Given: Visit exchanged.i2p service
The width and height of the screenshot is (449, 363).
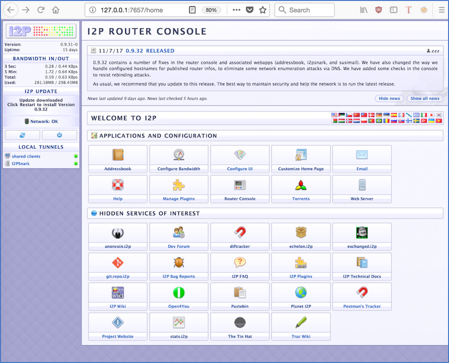Looking at the screenshot, I should point(362,237).
